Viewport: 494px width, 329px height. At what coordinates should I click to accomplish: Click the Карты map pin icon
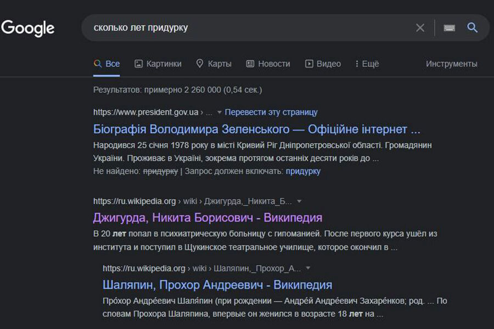click(200, 64)
